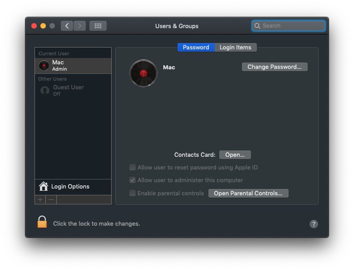Select Guest User in sidebar
The image size is (354, 271).
[73, 90]
